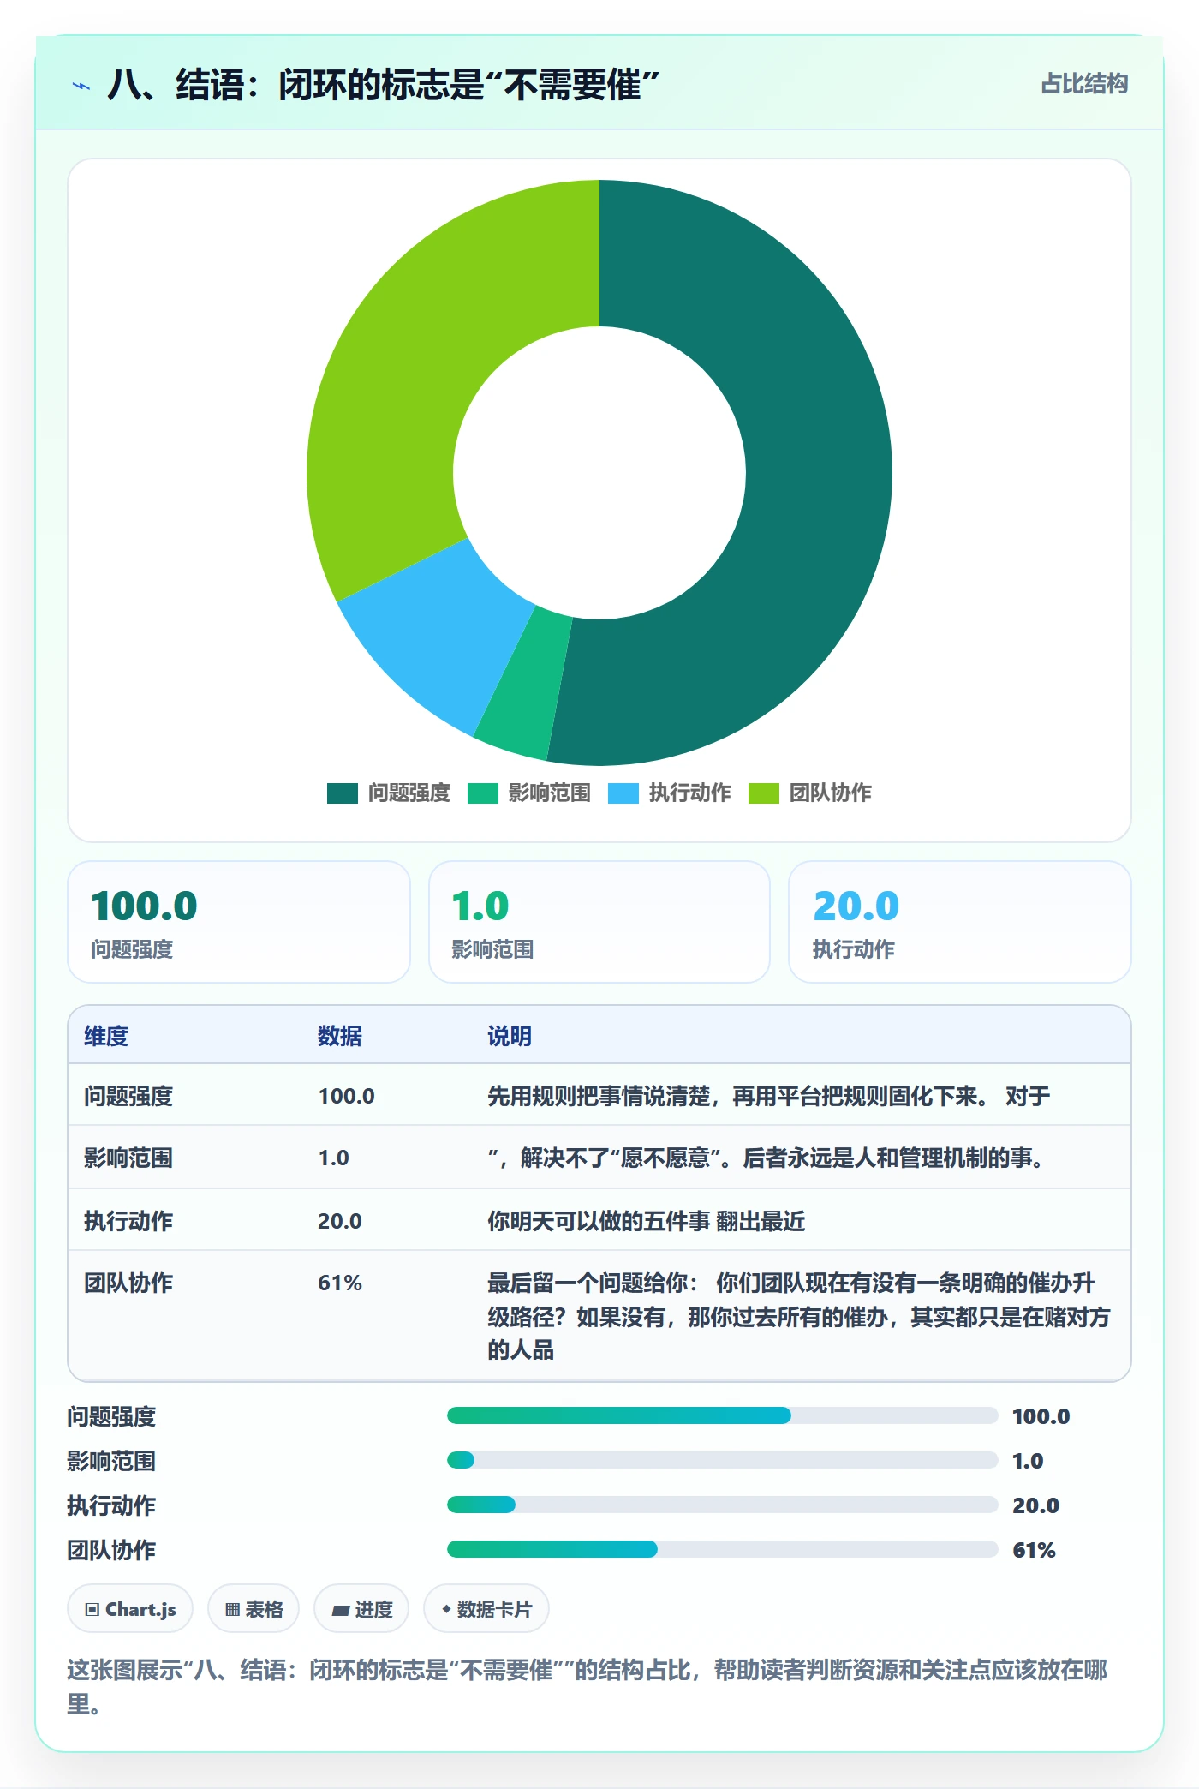Open the 20.0 执行动作 data card
Viewport: 1199px width, 1789px height.
[x=959, y=922]
